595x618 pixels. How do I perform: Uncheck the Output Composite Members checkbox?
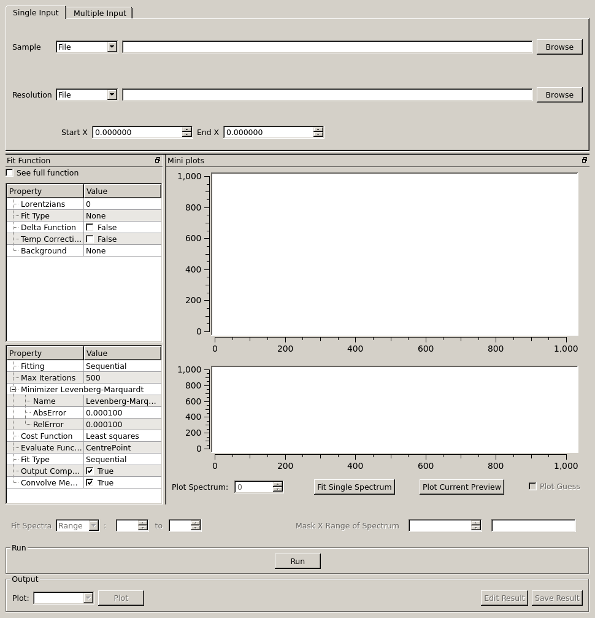coord(90,471)
